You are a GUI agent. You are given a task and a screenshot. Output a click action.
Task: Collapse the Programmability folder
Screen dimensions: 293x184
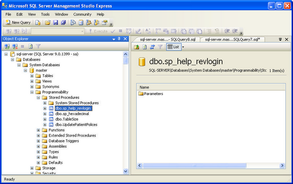click(32, 92)
